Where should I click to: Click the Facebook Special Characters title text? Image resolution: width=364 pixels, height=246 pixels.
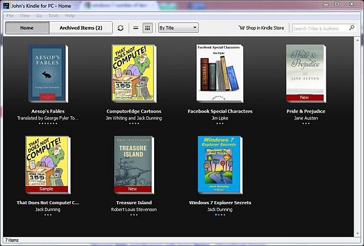[220, 111]
